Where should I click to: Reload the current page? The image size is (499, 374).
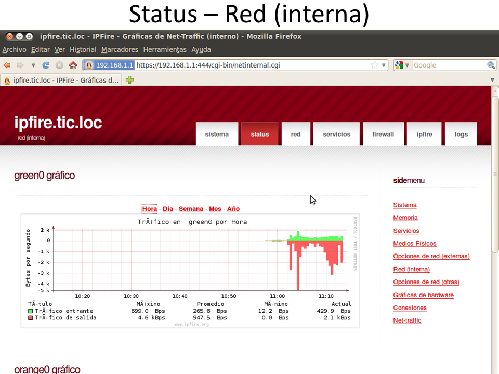46,65
